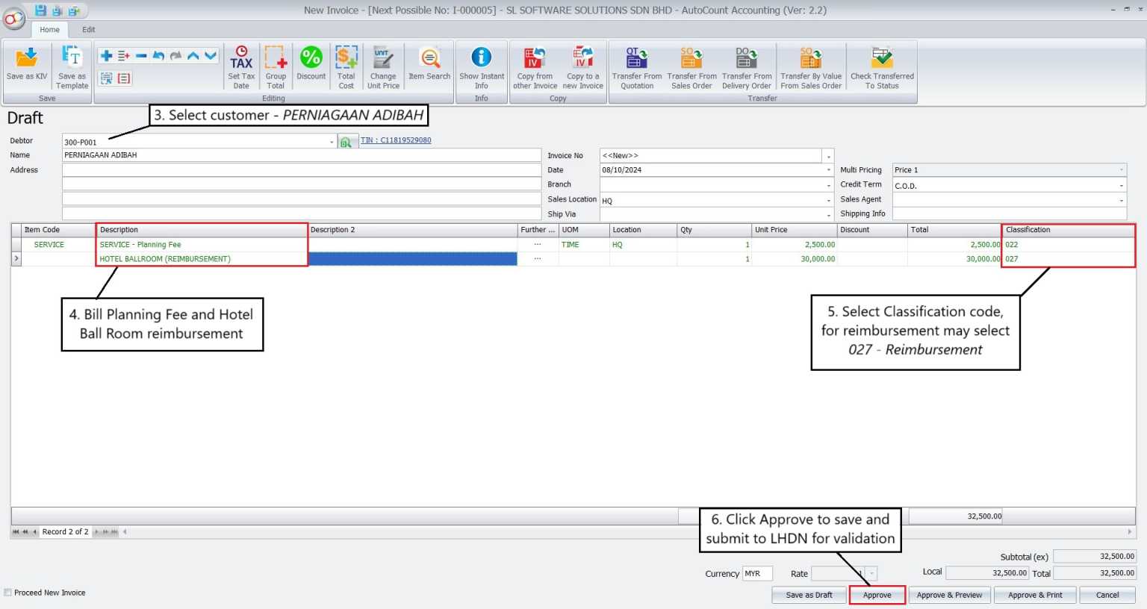This screenshot has height=609, width=1147.
Task: Copy to a new Invoice
Action: (582, 67)
